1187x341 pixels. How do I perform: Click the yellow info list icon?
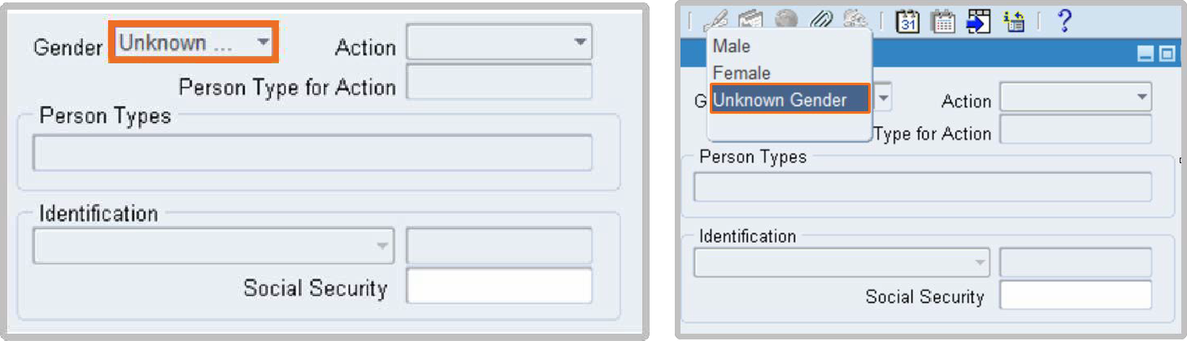(x=1015, y=20)
